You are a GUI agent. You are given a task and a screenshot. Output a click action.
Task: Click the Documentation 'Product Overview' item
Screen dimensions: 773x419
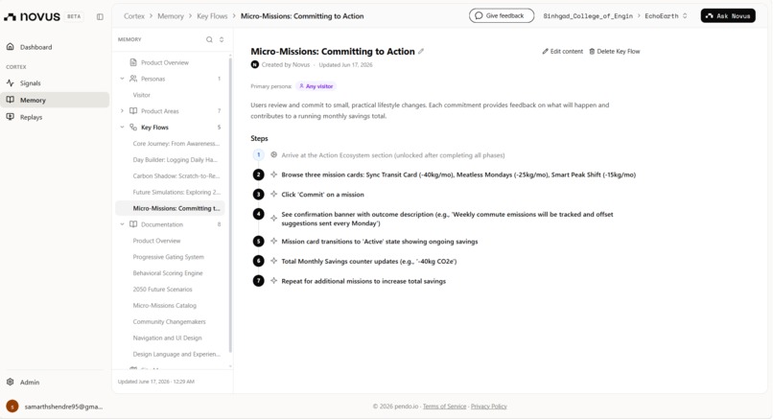tap(156, 241)
